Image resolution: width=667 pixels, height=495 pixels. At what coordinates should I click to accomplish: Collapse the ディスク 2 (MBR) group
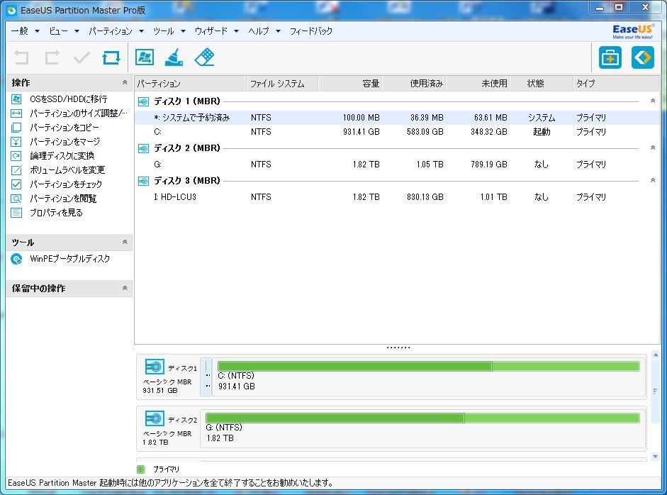tap(653, 148)
